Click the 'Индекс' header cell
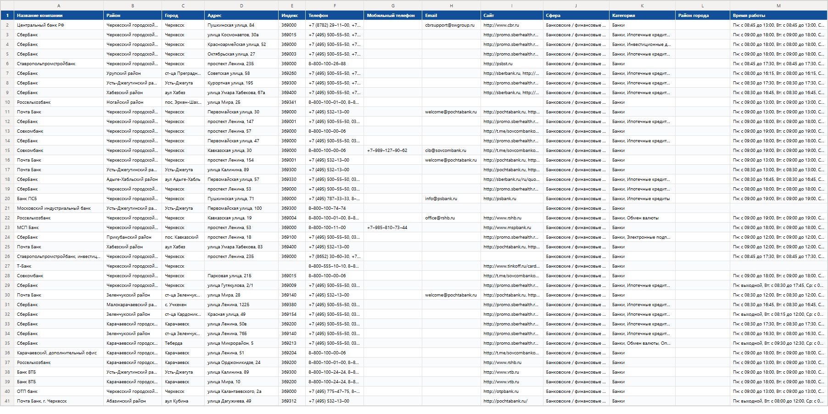The height and width of the screenshot is (414, 828). tap(292, 16)
